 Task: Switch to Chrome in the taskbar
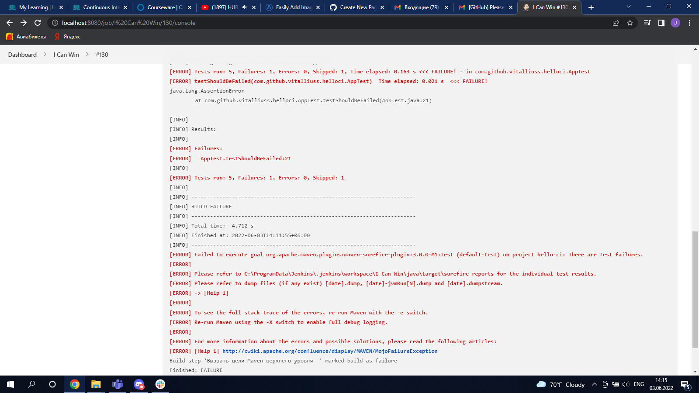click(75, 384)
